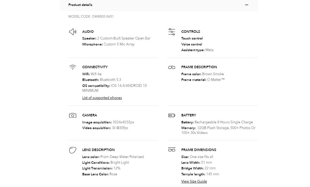Click the Bluetooth 5.3 specification text
Image resolution: width=310 pixels, height=187 pixels.
(111, 80)
